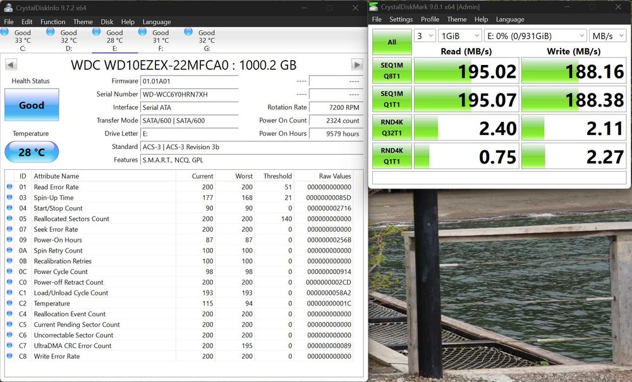The width and height of the screenshot is (632, 382).
Task: Click the drive title WDC WD10EZEX-22MFCA0
Action: coord(183,65)
